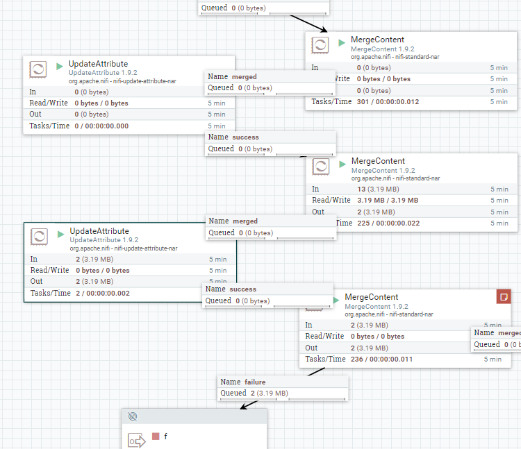Click the Queued 2 (3.19 MB) failure queue
Viewport: 521px width, 449px height.
tap(254, 393)
